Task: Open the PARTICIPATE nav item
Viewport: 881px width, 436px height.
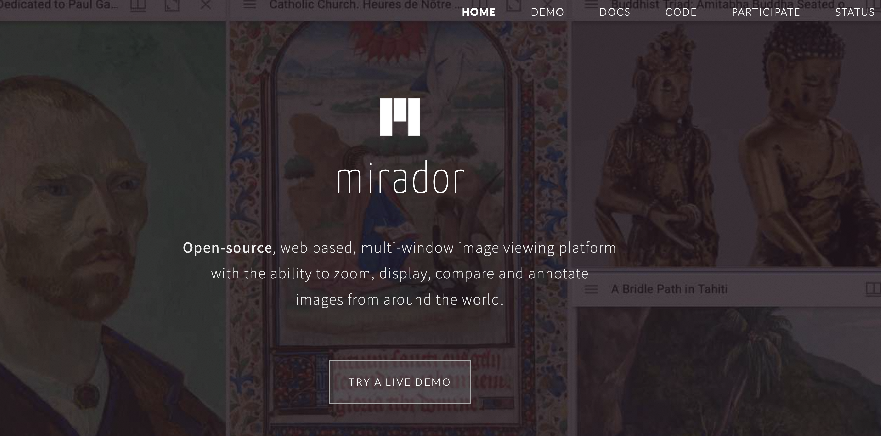Action: click(766, 12)
